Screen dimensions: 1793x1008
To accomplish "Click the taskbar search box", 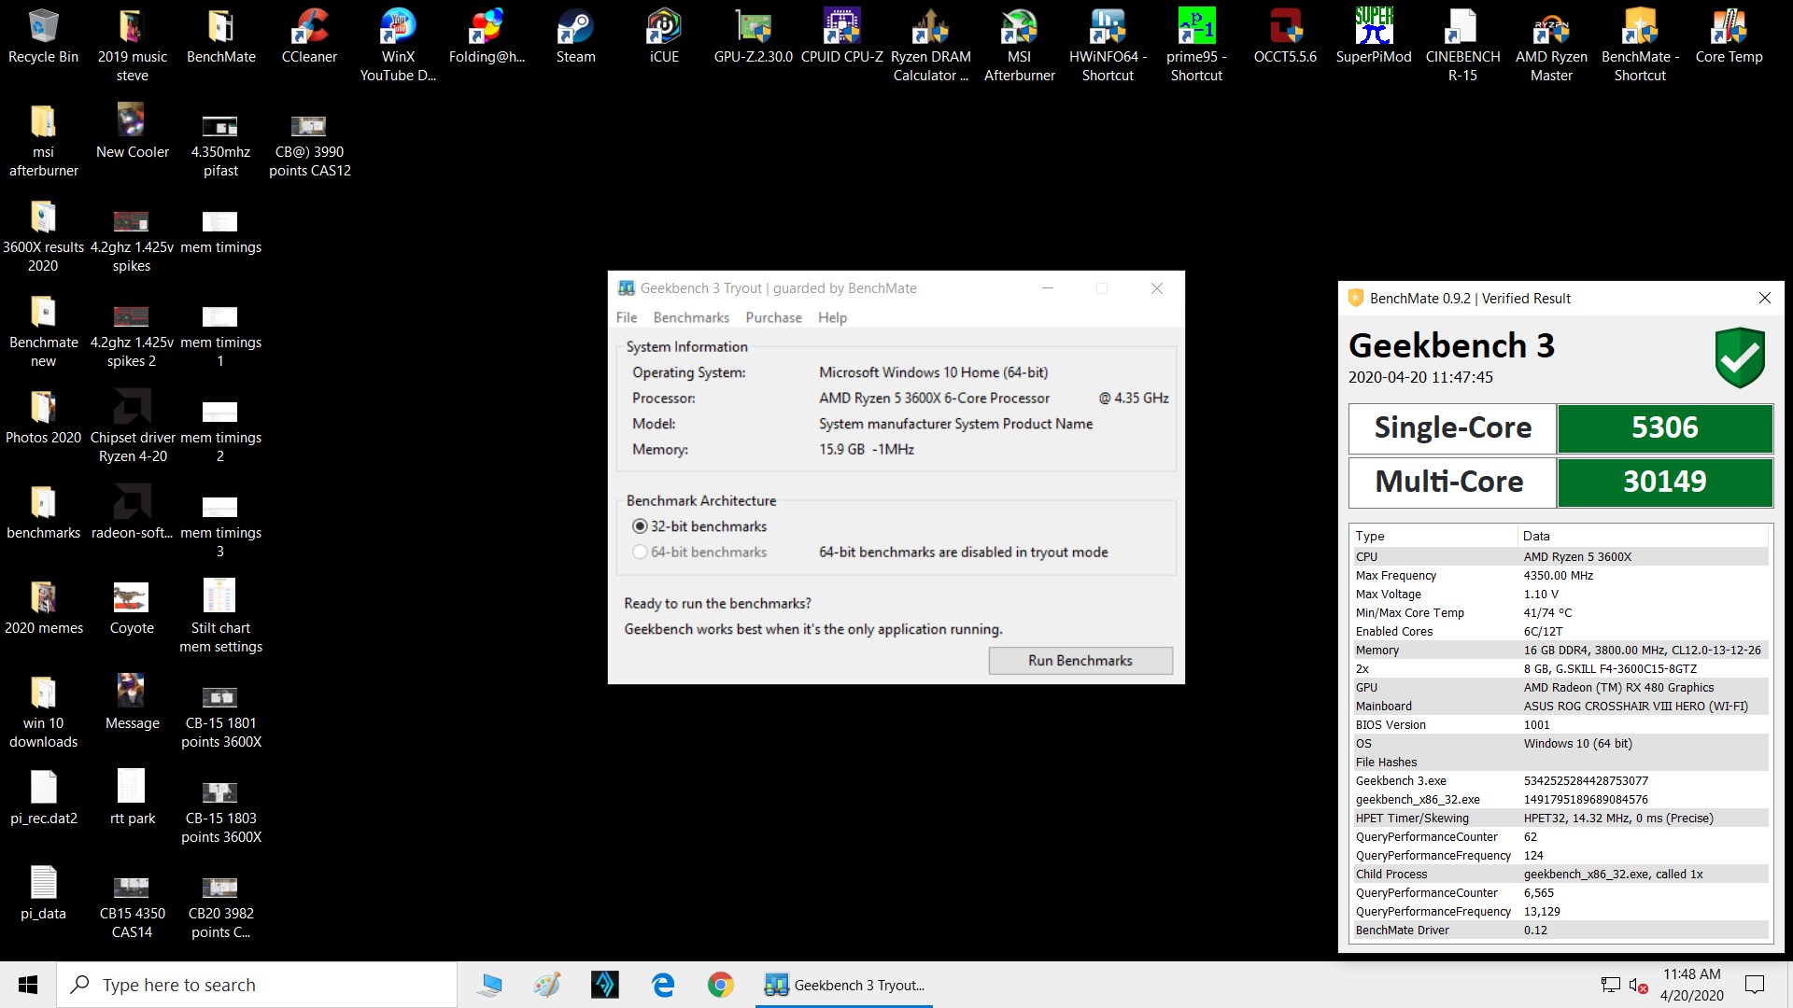I will [257, 985].
